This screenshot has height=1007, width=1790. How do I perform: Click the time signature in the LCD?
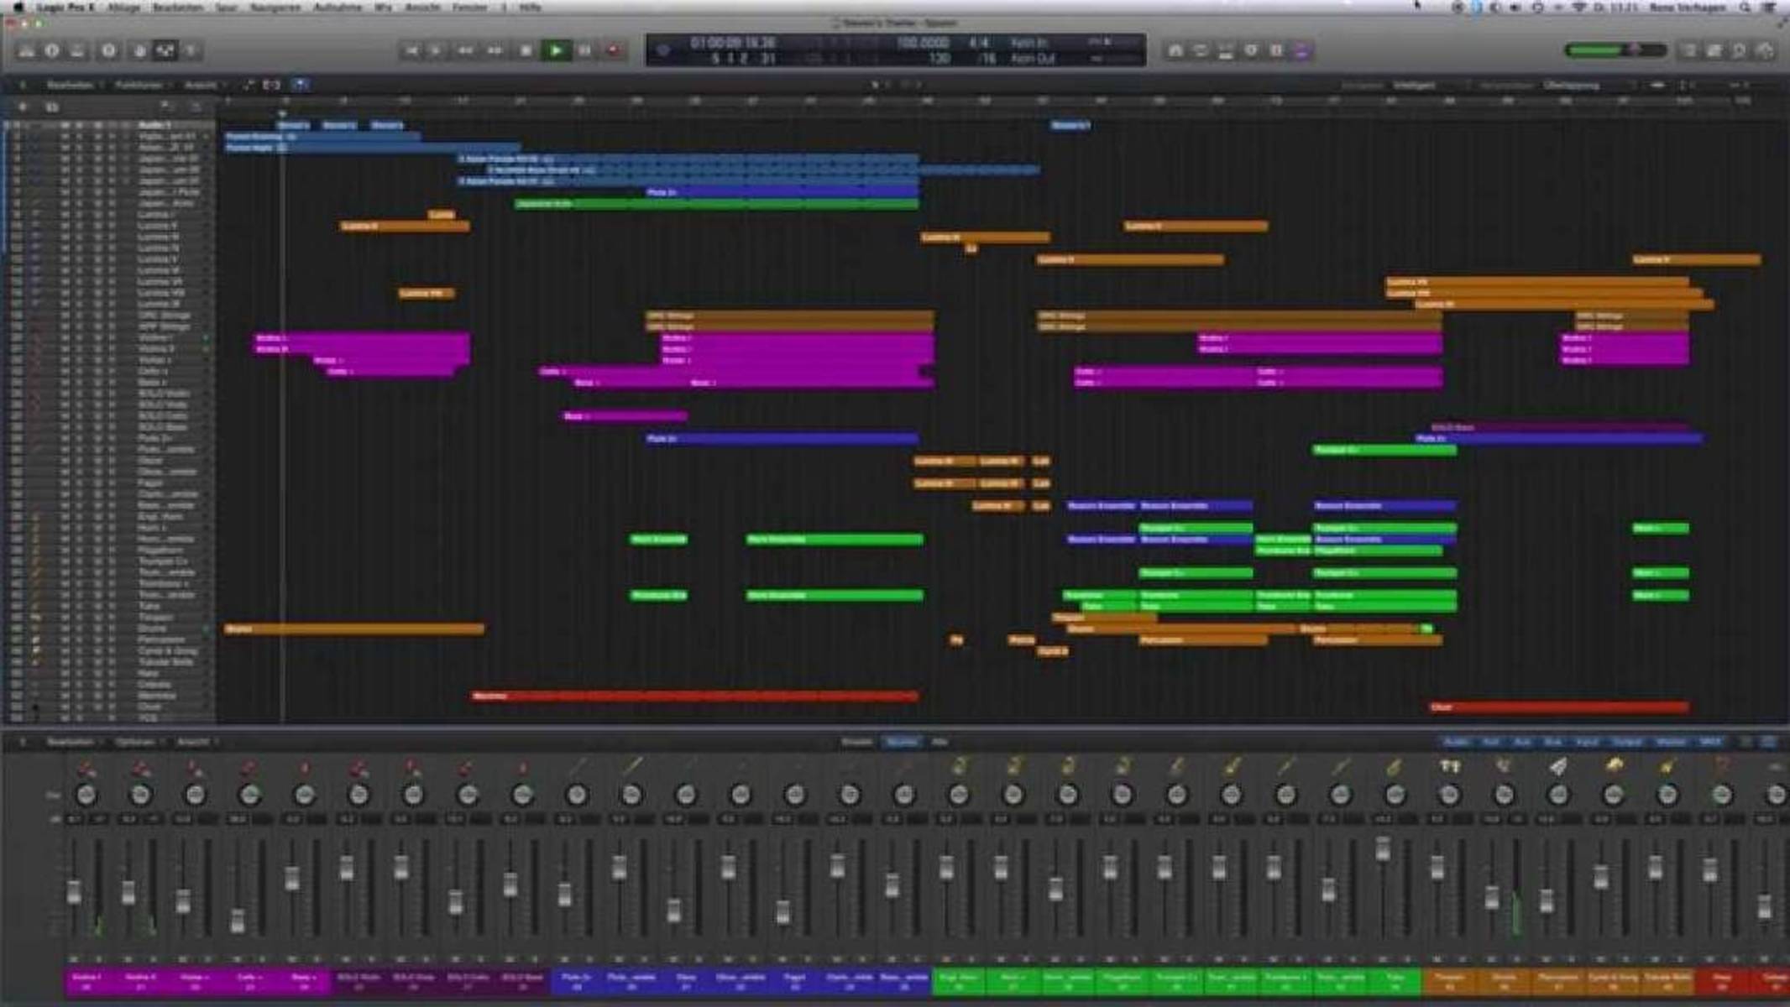(978, 43)
